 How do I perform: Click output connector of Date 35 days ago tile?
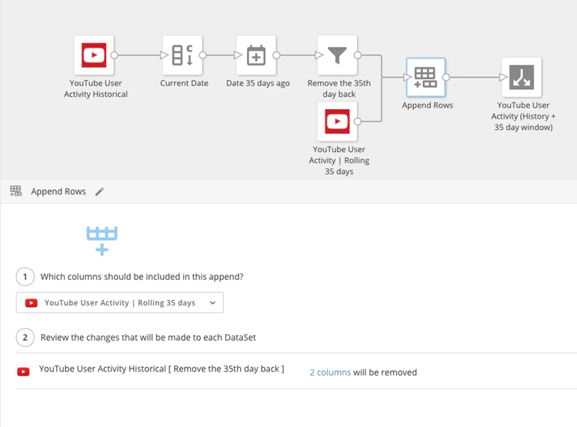(276, 55)
